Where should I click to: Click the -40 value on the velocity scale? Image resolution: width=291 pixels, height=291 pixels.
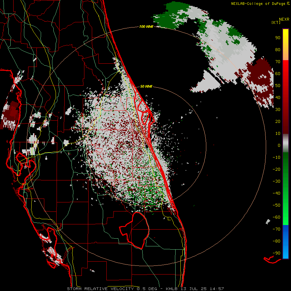pyautogui.click(x=276, y=193)
